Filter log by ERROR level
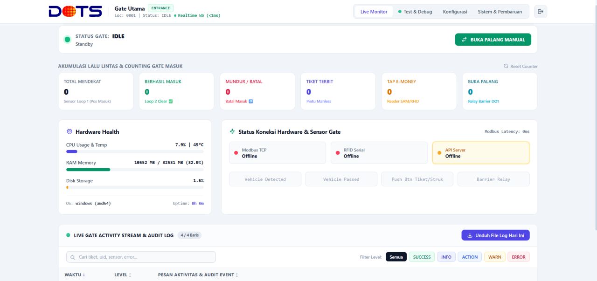 (519, 257)
